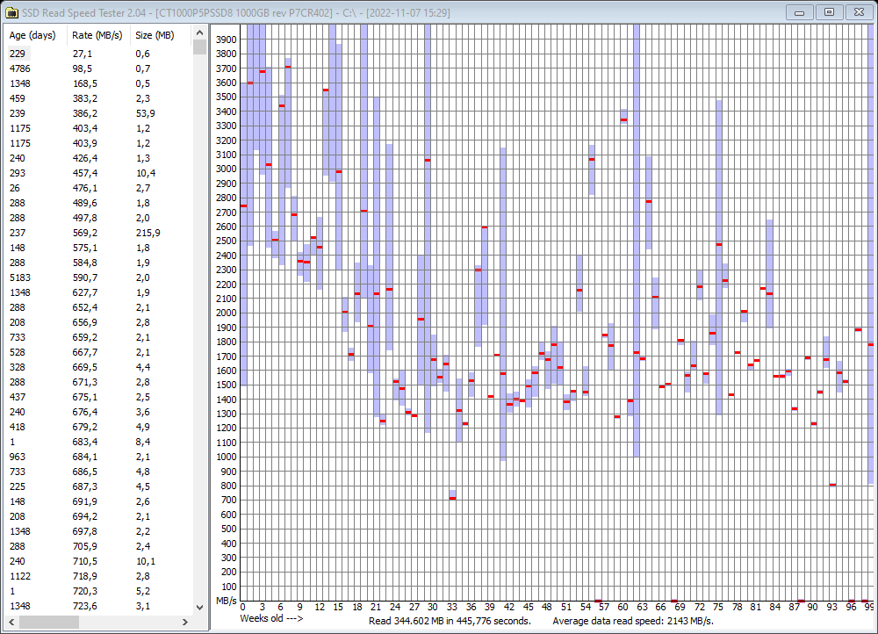Select the row with rate 683,4
The height and width of the screenshot is (634, 878).
pyautogui.click(x=98, y=442)
